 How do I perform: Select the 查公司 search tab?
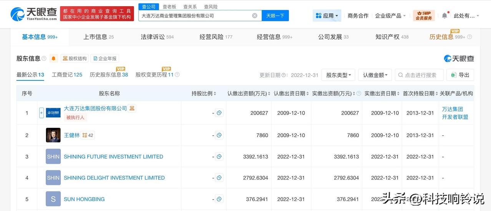pos(149,7)
